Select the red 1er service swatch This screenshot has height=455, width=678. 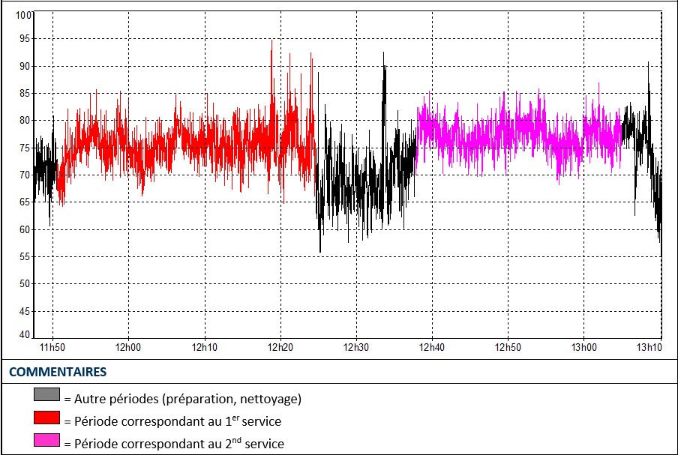(x=46, y=417)
